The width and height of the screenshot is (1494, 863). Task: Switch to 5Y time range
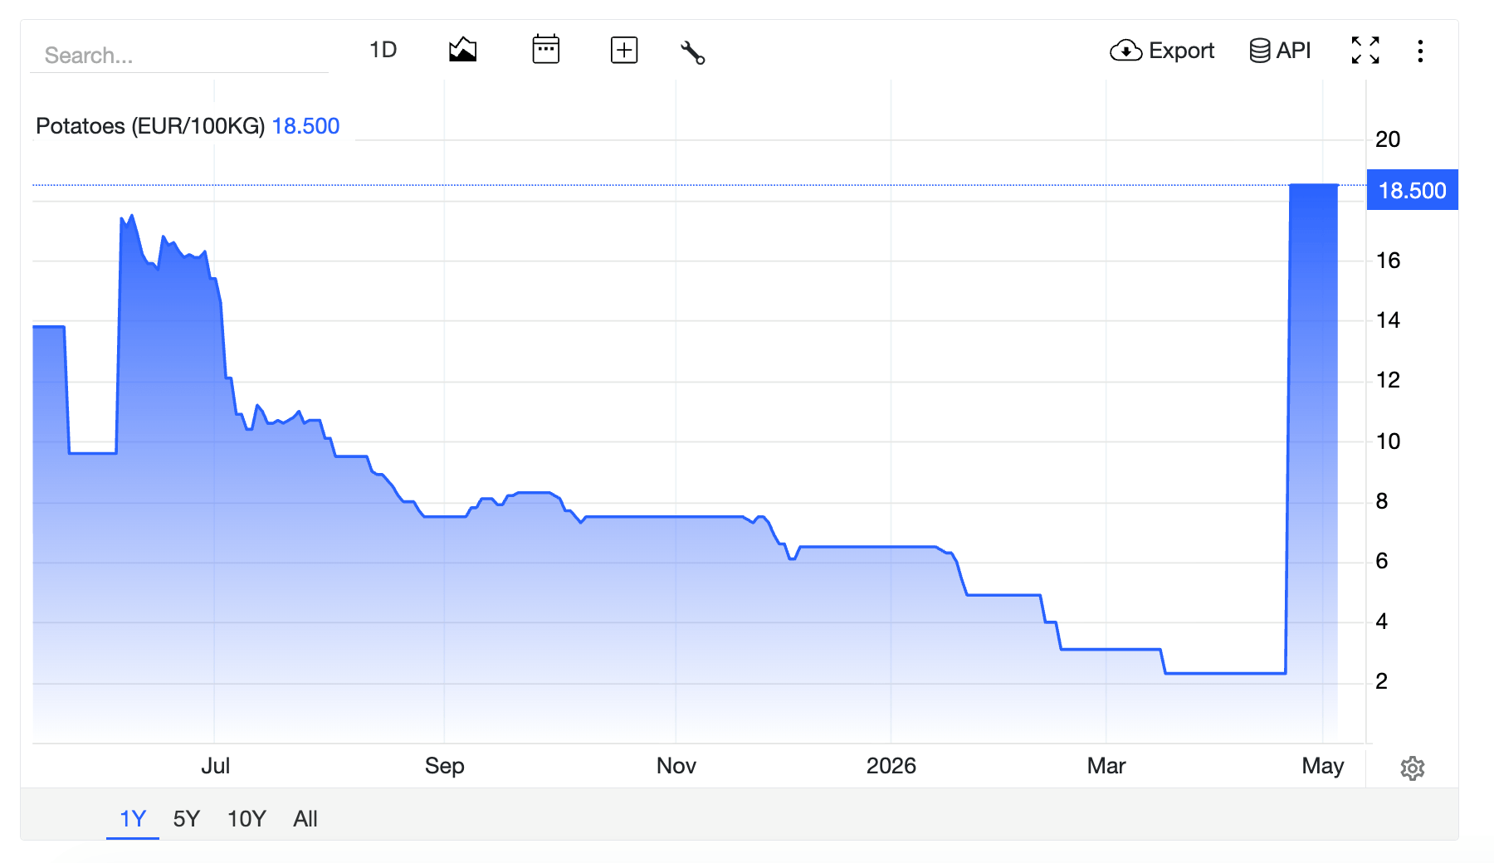[x=187, y=819]
